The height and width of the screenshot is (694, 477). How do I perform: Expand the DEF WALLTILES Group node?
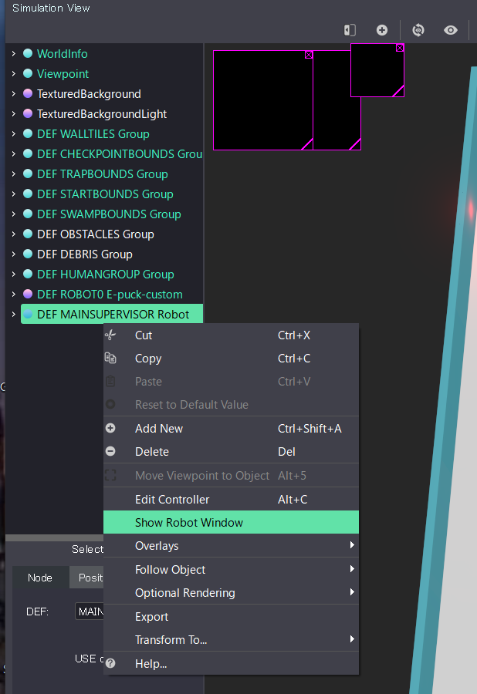14,134
